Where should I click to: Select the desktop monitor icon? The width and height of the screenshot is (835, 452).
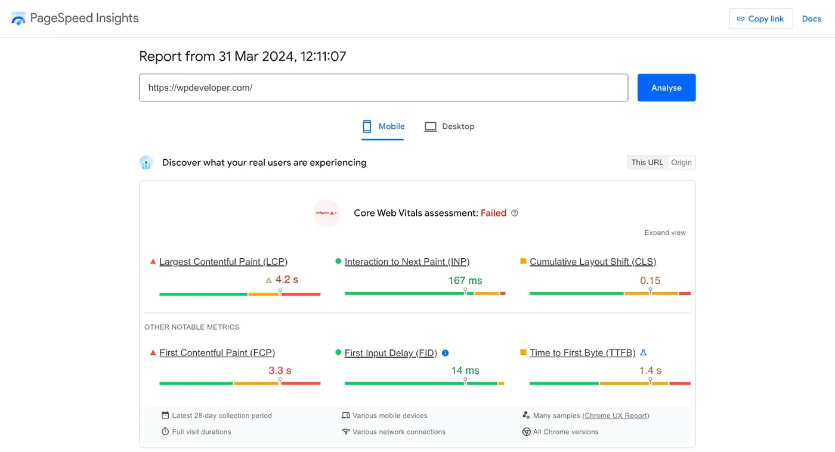click(430, 126)
